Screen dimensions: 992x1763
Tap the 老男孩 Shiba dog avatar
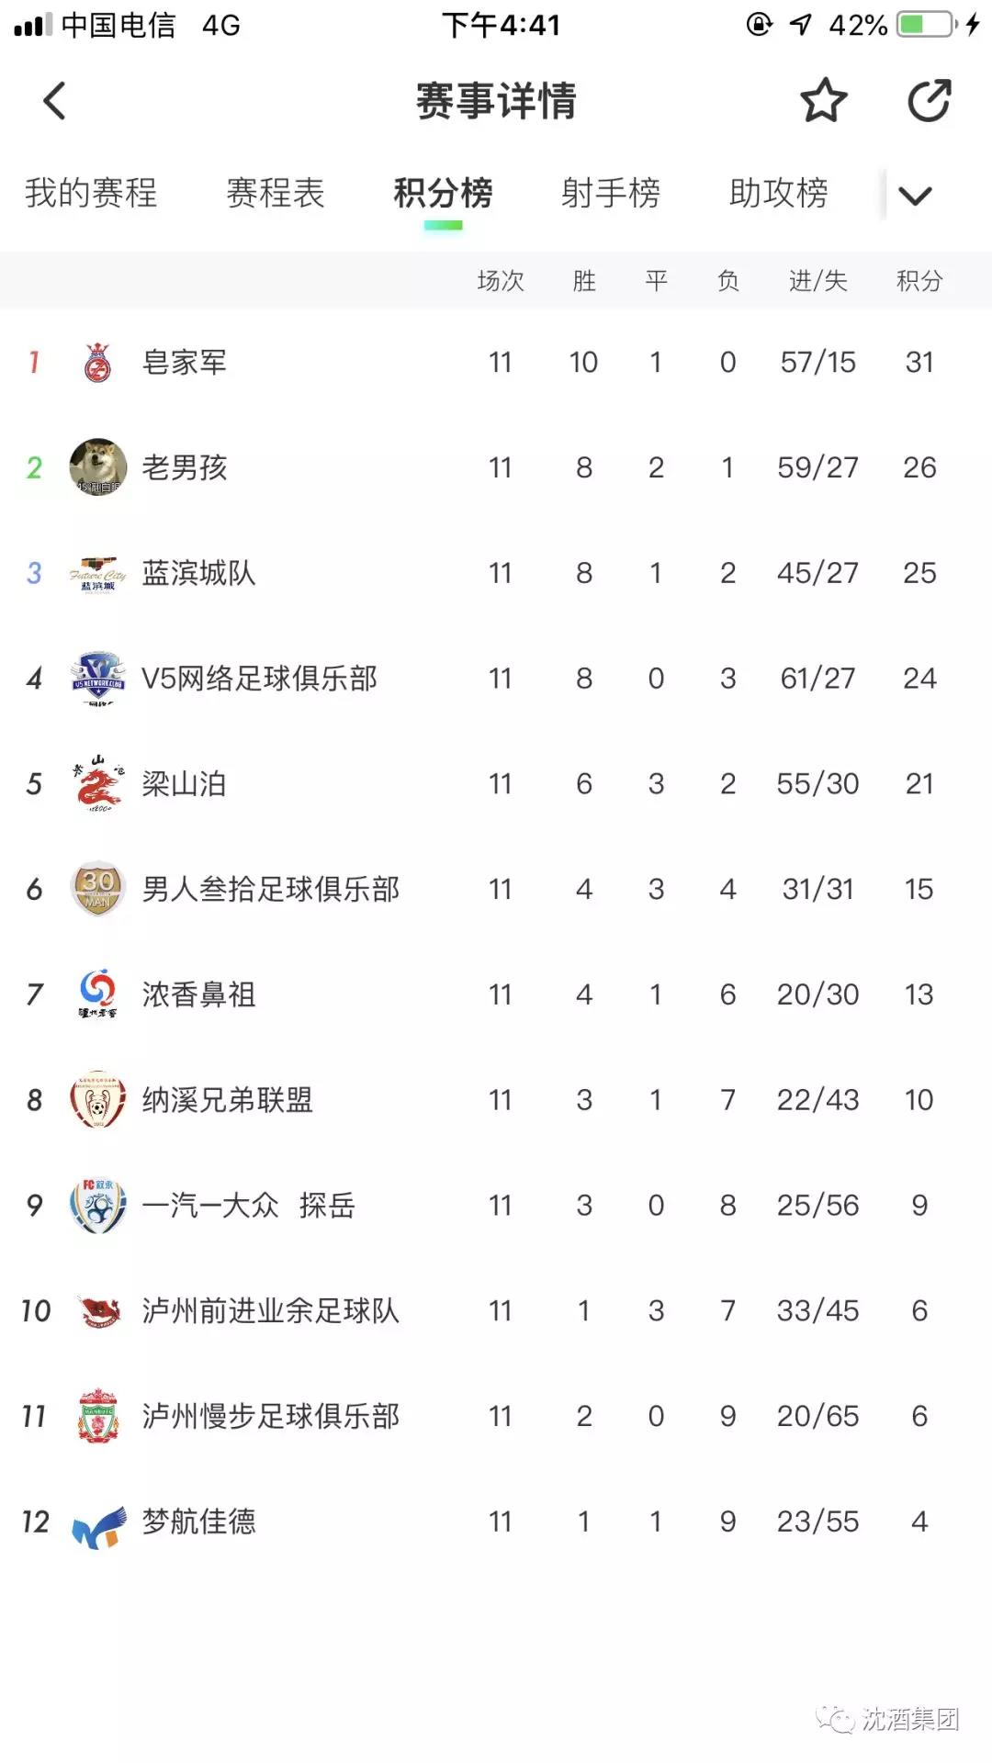click(98, 466)
